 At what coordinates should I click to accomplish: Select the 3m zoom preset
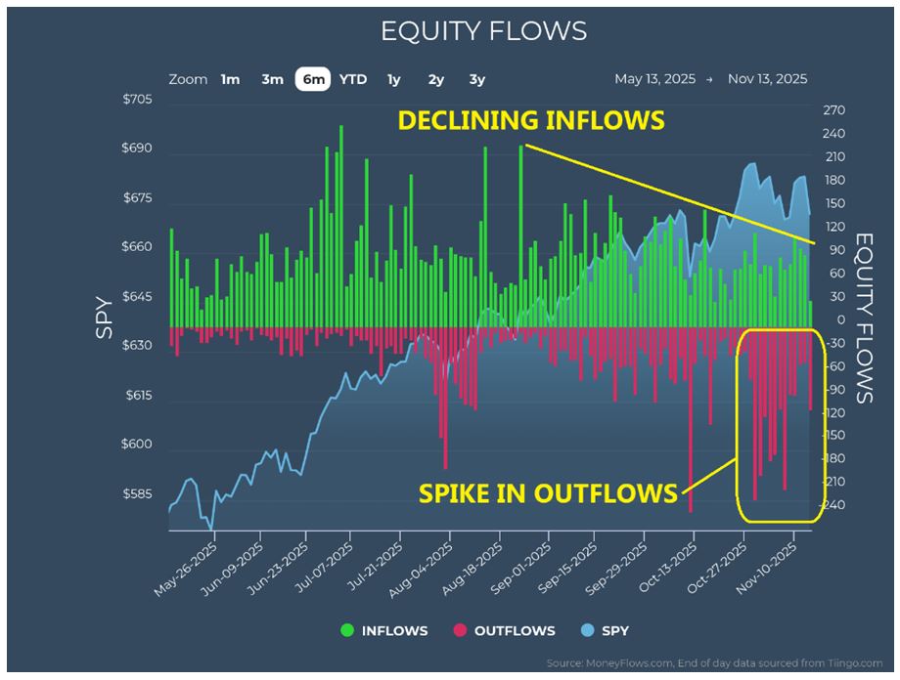click(x=272, y=79)
